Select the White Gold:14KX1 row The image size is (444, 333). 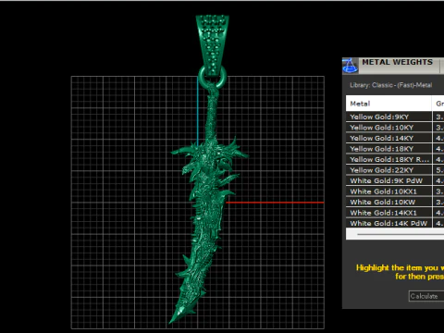(x=395, y=213)
